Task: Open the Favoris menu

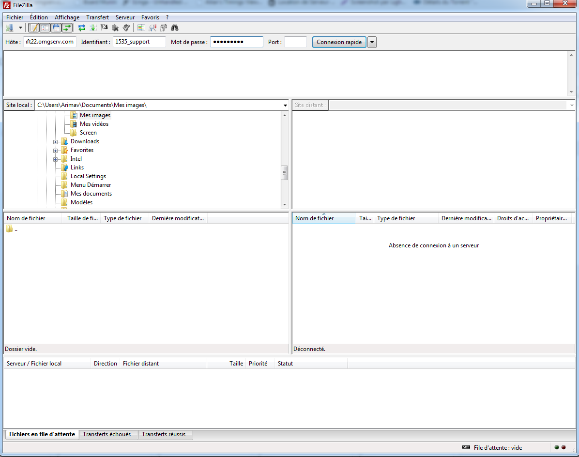Action: 150,17
